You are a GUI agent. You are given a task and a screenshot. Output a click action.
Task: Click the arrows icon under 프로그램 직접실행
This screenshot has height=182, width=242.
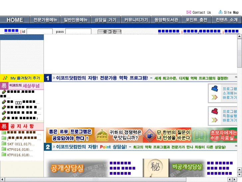(214, 120)
